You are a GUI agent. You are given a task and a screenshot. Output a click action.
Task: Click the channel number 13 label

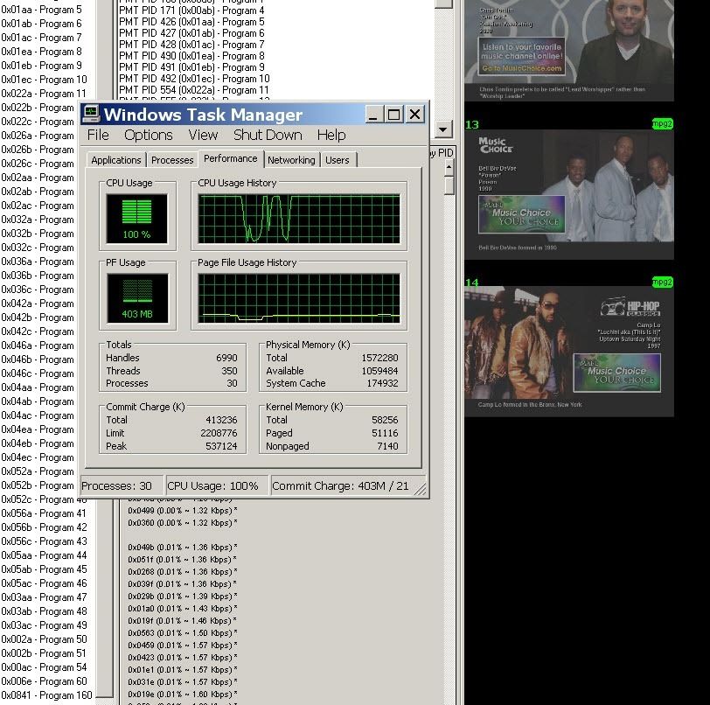472,124
